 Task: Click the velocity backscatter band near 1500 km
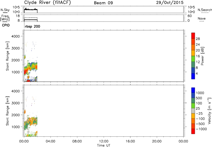point(32,121)
